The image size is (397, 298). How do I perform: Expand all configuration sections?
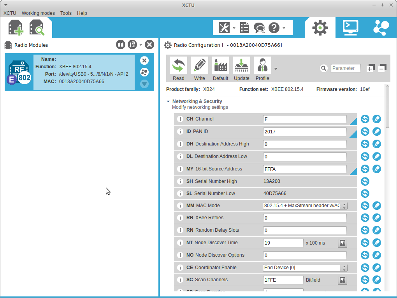pyautogui.click(x=370, y=68)
